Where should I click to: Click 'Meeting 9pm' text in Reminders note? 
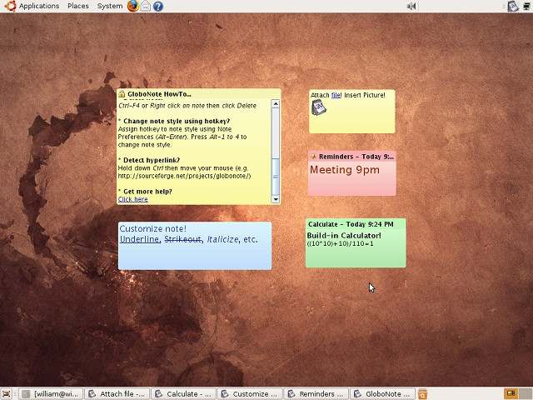345,170
